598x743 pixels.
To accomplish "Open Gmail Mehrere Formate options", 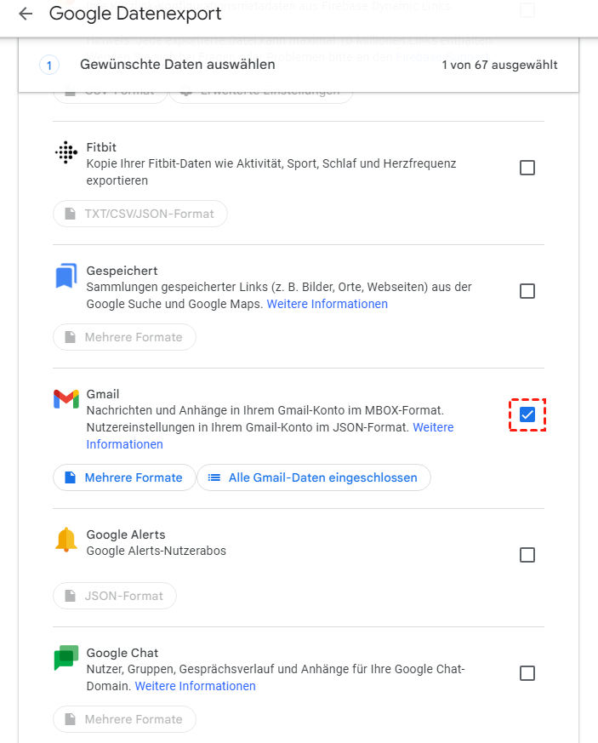I will [123, 477].
